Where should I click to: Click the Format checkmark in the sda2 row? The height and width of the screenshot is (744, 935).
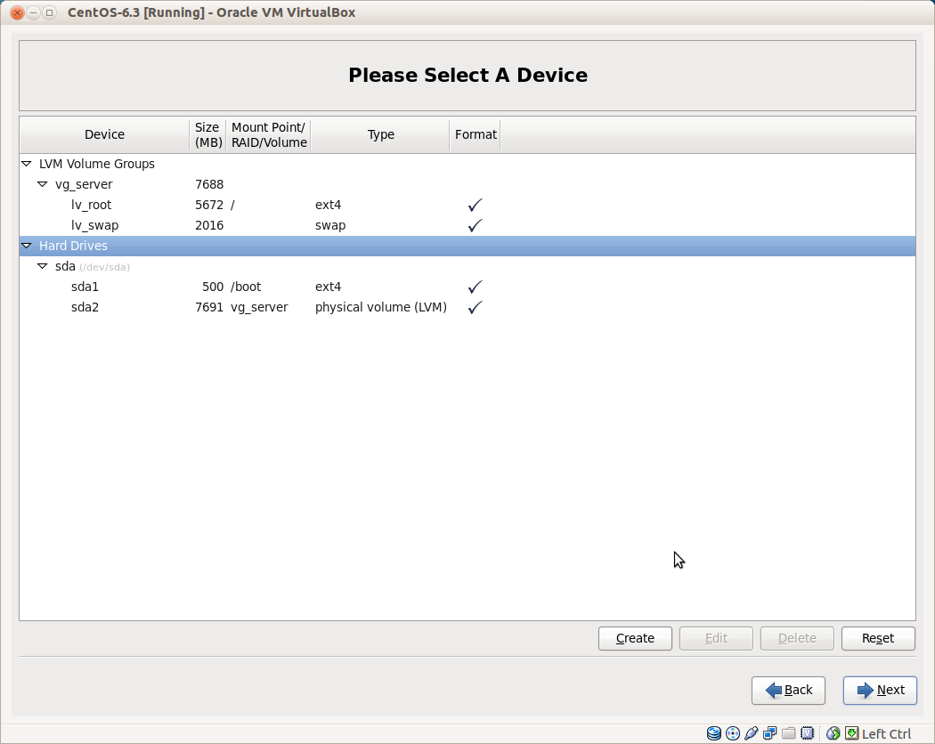click(x=476, y=308)
